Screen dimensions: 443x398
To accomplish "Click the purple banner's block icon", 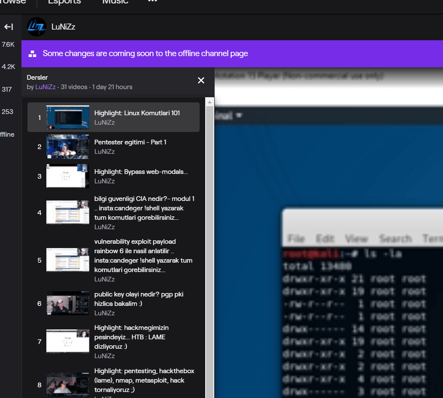I will 33,54.
